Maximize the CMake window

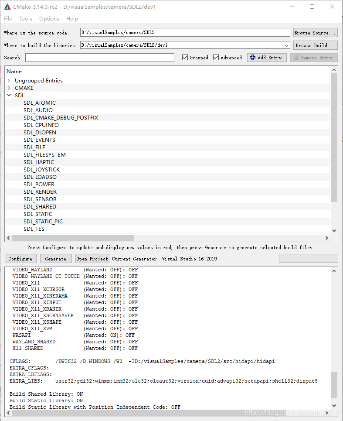(x=312, y=7)
